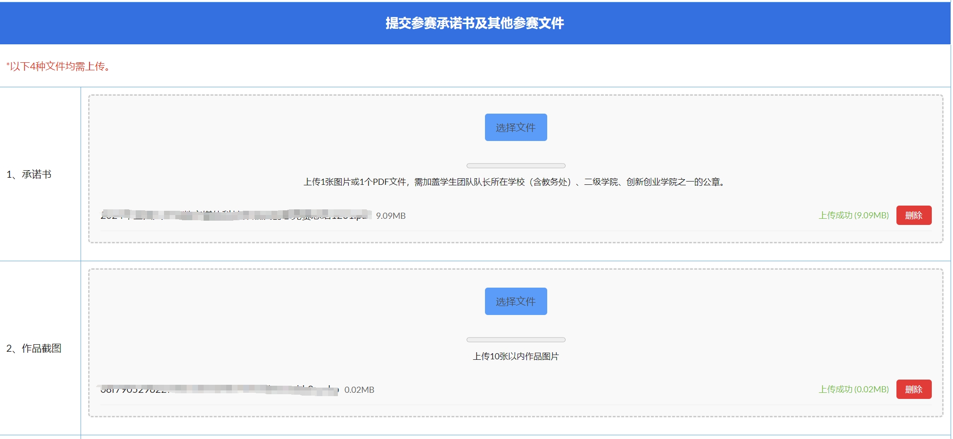Click the 承诺书 upload progress bar
This screenshot has width=953, height=439.
point(516,166)
